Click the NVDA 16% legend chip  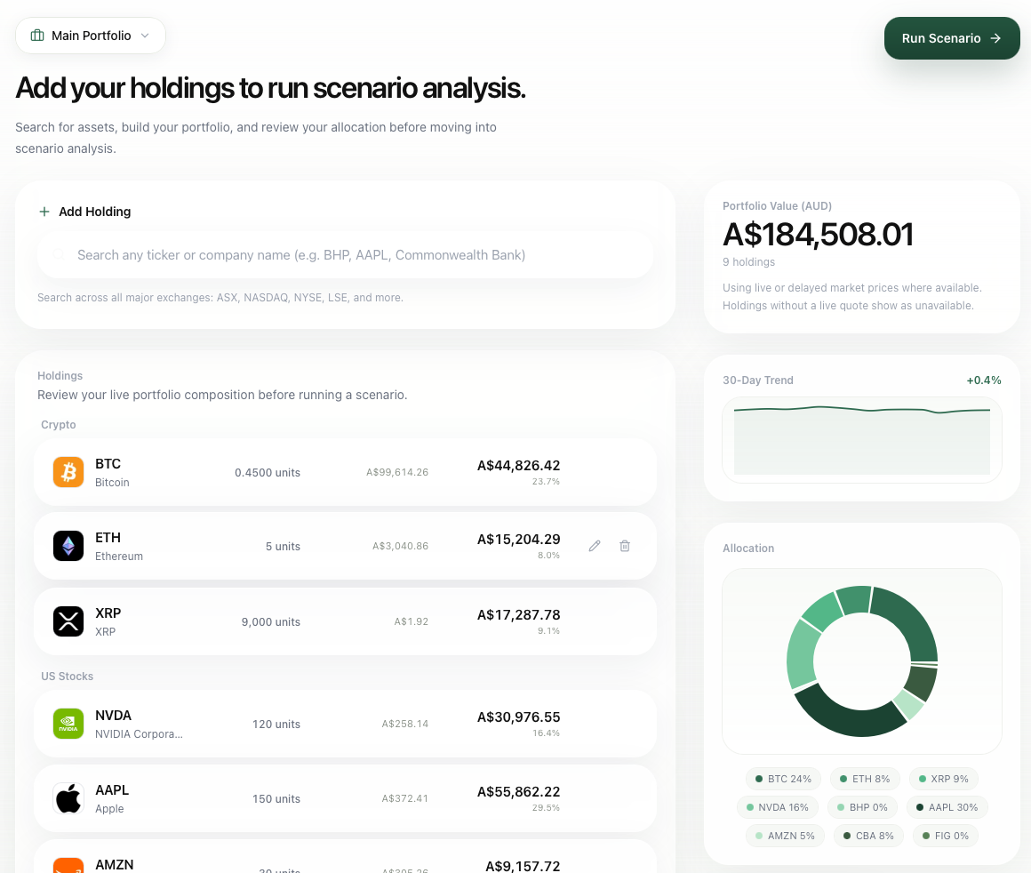tap(777, 807)
